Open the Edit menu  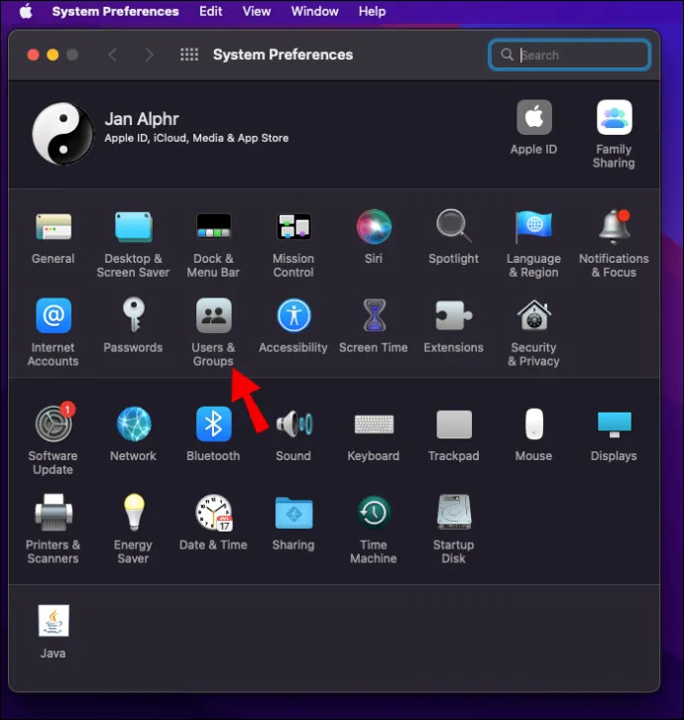click(x=211, y=12)
